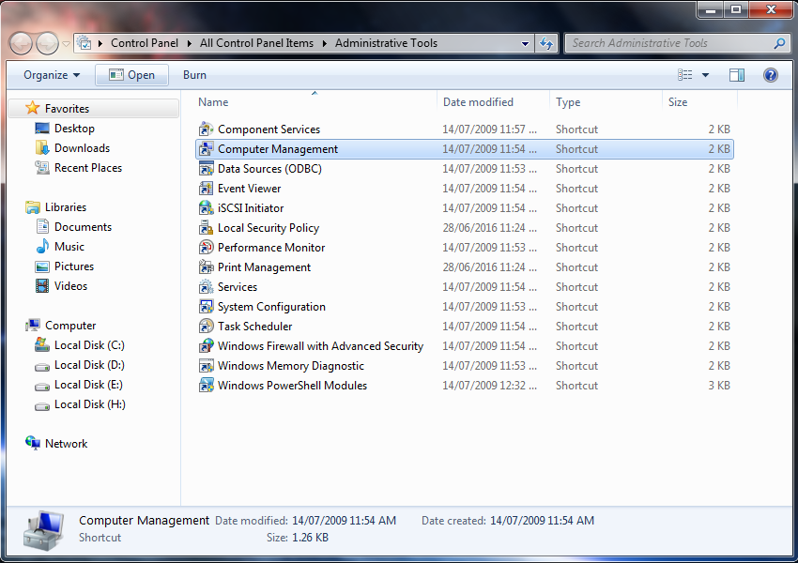Click All Control Panel Items breadcrumb
This screenshot has width=798, height=563.
coord(256,43)
